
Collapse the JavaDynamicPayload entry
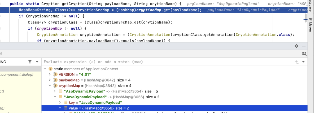(x=55, y=97)
